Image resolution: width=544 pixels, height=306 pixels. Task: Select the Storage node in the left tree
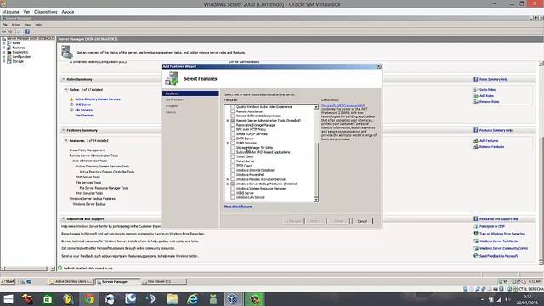[x=18, y=61]
